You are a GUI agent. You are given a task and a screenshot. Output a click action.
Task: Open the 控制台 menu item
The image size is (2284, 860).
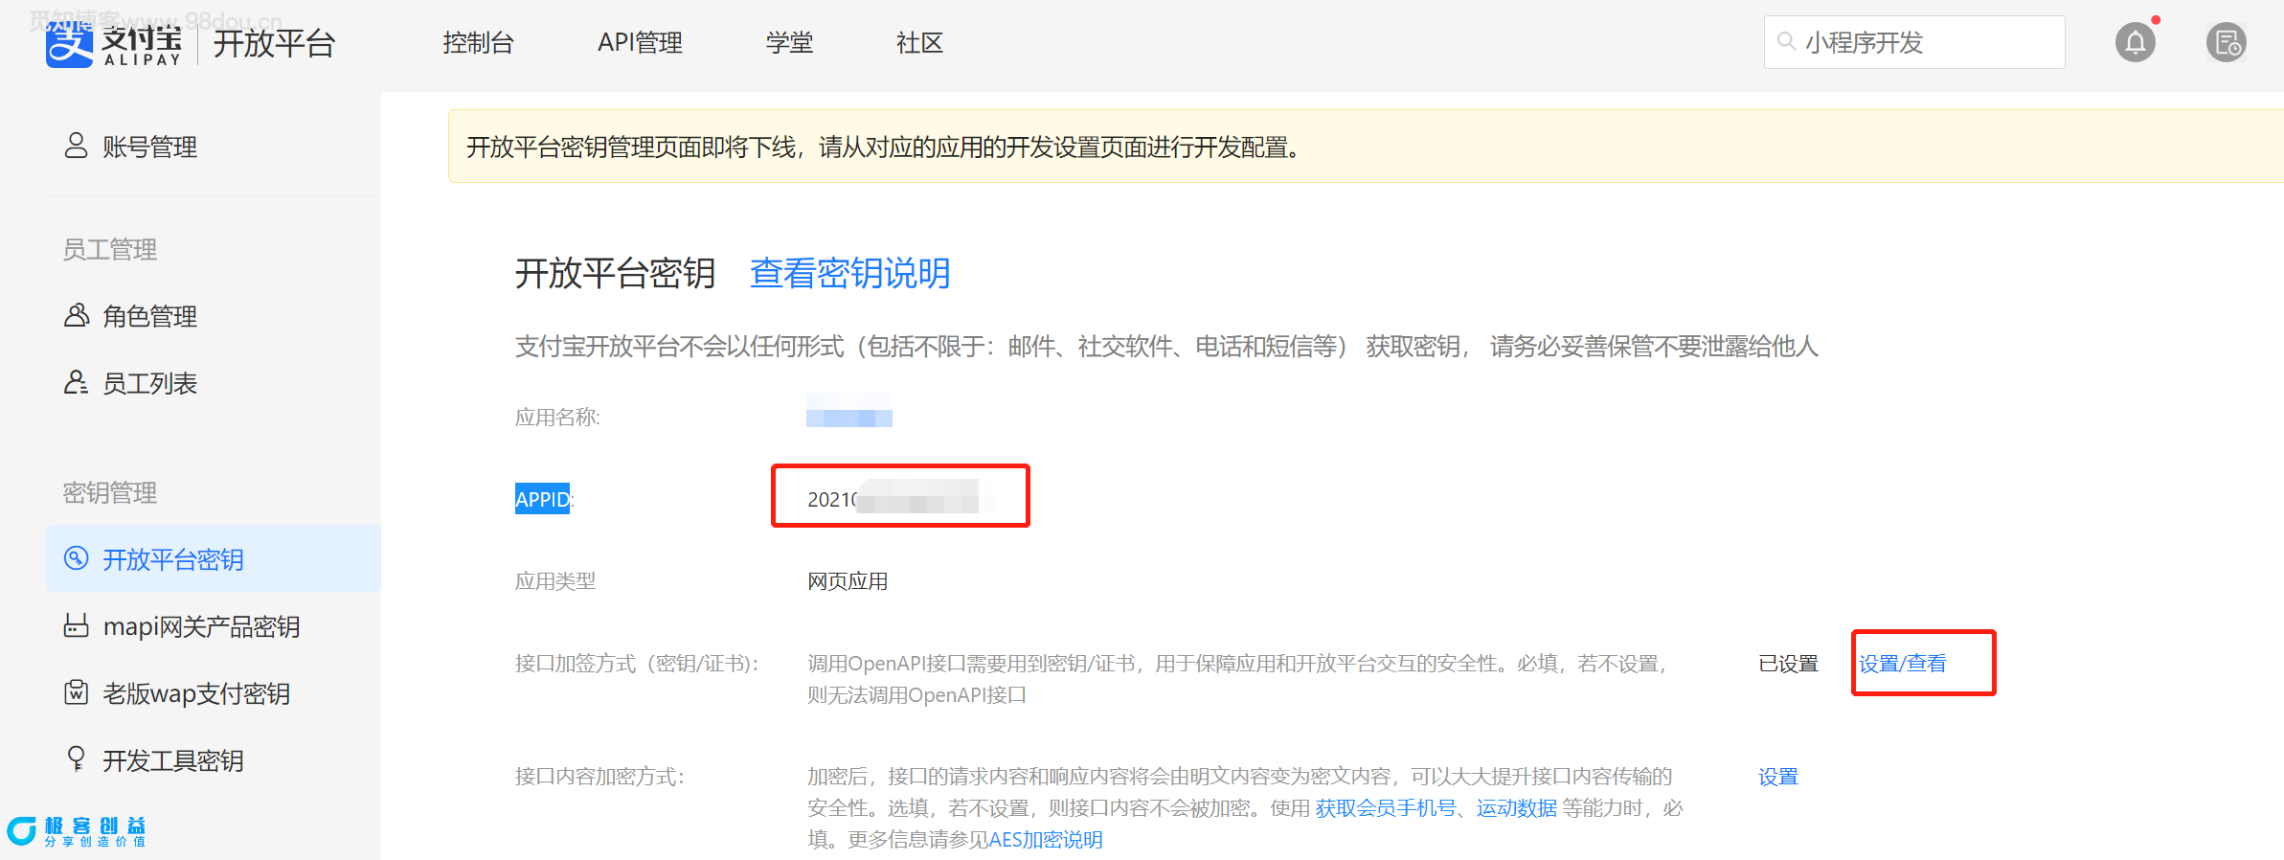click(x=478, y=43)
